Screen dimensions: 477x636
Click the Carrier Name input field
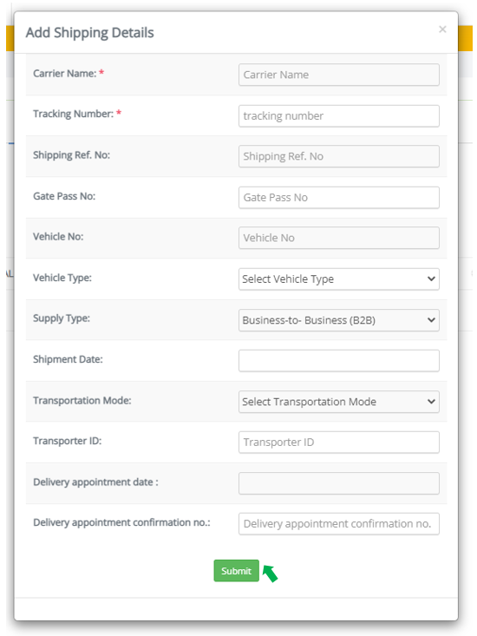339,75
